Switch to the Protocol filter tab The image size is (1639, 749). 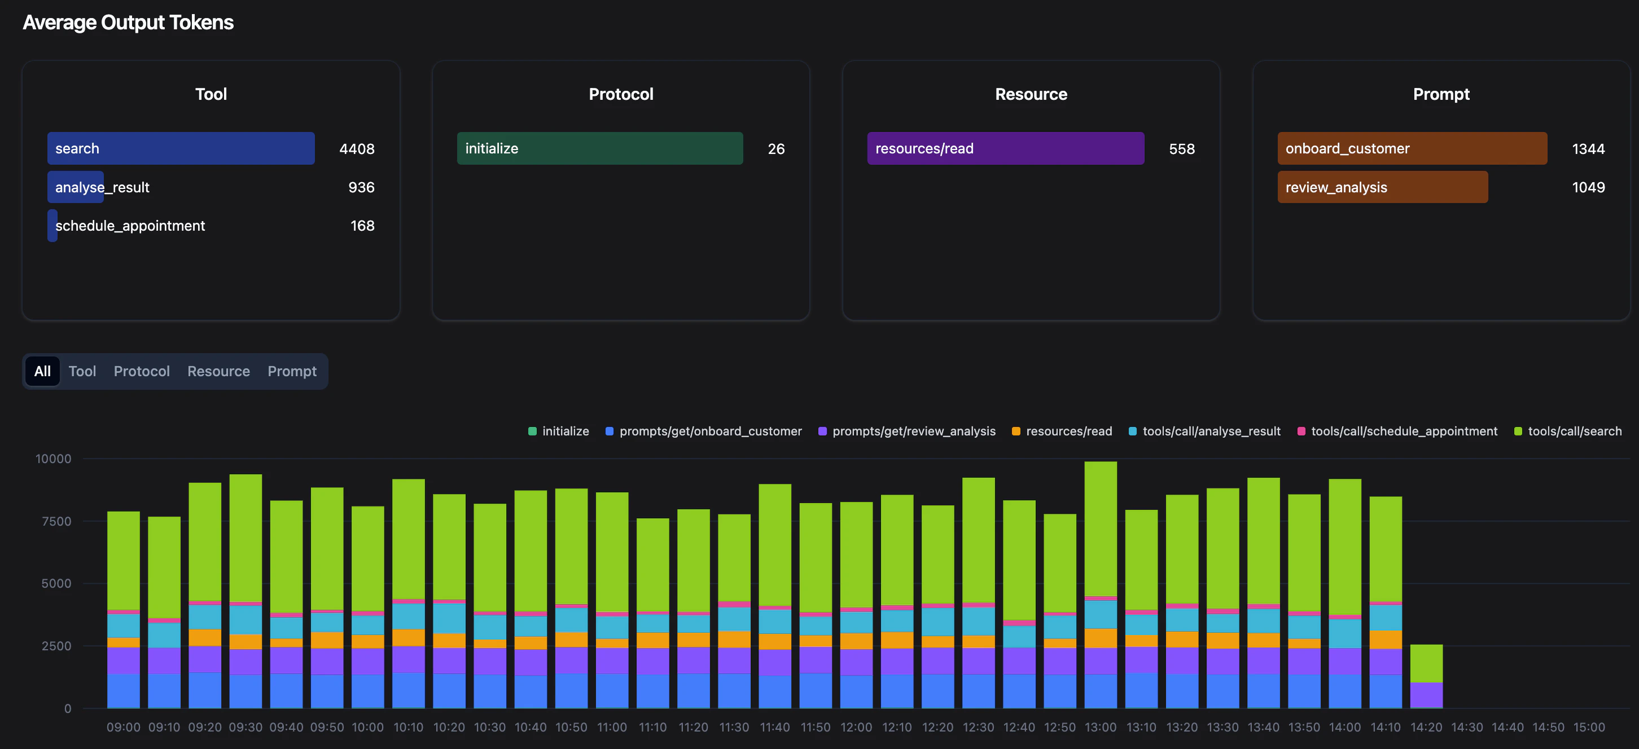click(x=141, y=371)
